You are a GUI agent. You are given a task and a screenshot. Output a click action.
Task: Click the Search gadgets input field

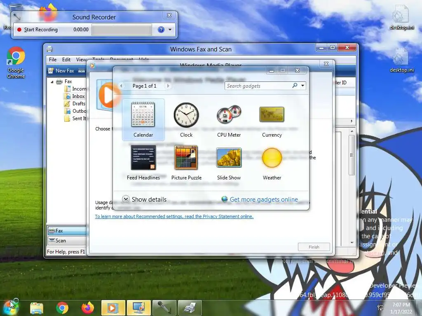[x=258, y=86]
